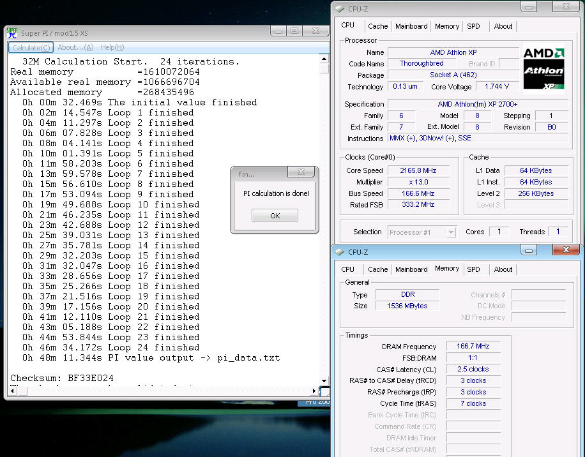The width and height of the screenshot is (585, 457).
Task: Click the Code Name value Thoroughbred
Action: pos(422,63)
